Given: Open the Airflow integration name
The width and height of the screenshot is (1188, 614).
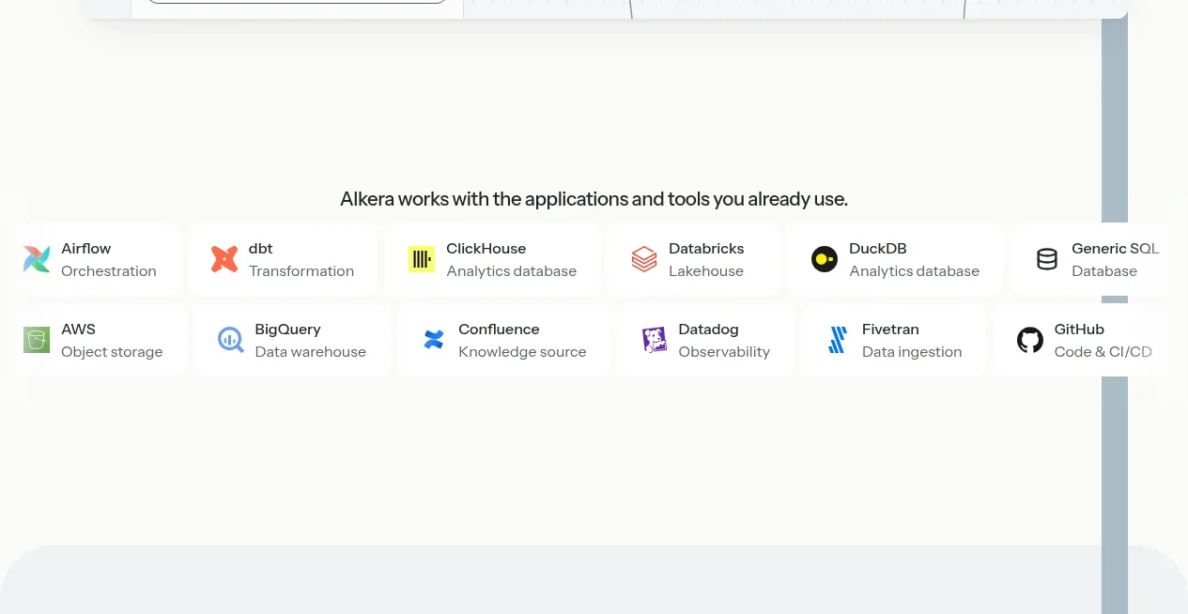Looking at the screenshot, I should coord(86,249).
